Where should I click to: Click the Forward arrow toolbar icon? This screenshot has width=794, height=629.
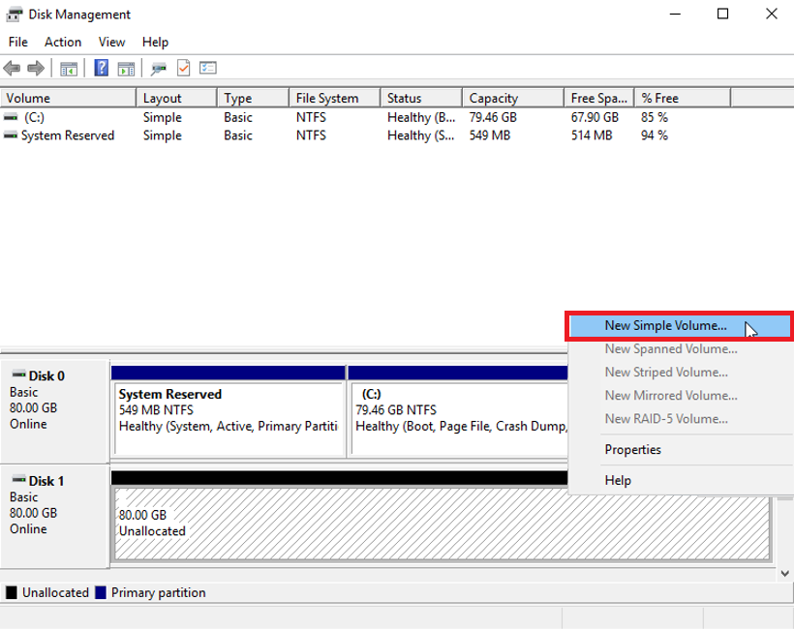coord(36,69)
